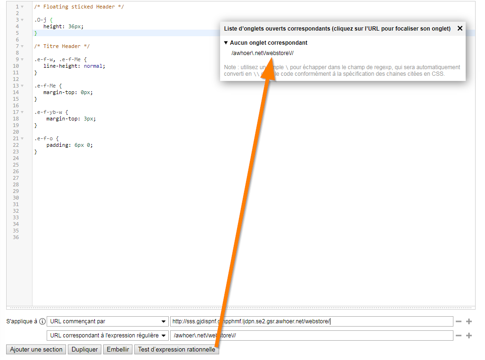Collapse the code block starting at line 3
The width and height of the screenshot is (485, 360).
[x=23, y=20]
